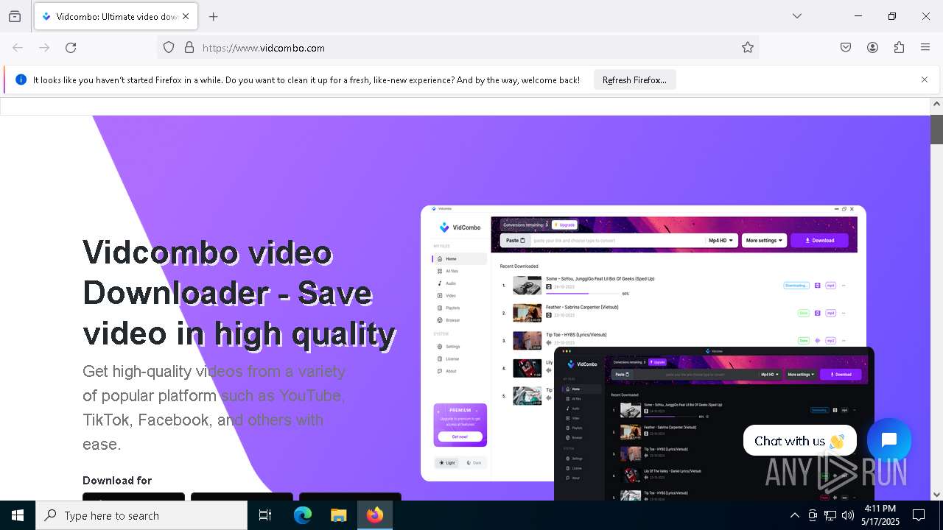Screen dimensions: 943x530
Task: Show hidden system tray icons
Action: click(x=794, y=515)
